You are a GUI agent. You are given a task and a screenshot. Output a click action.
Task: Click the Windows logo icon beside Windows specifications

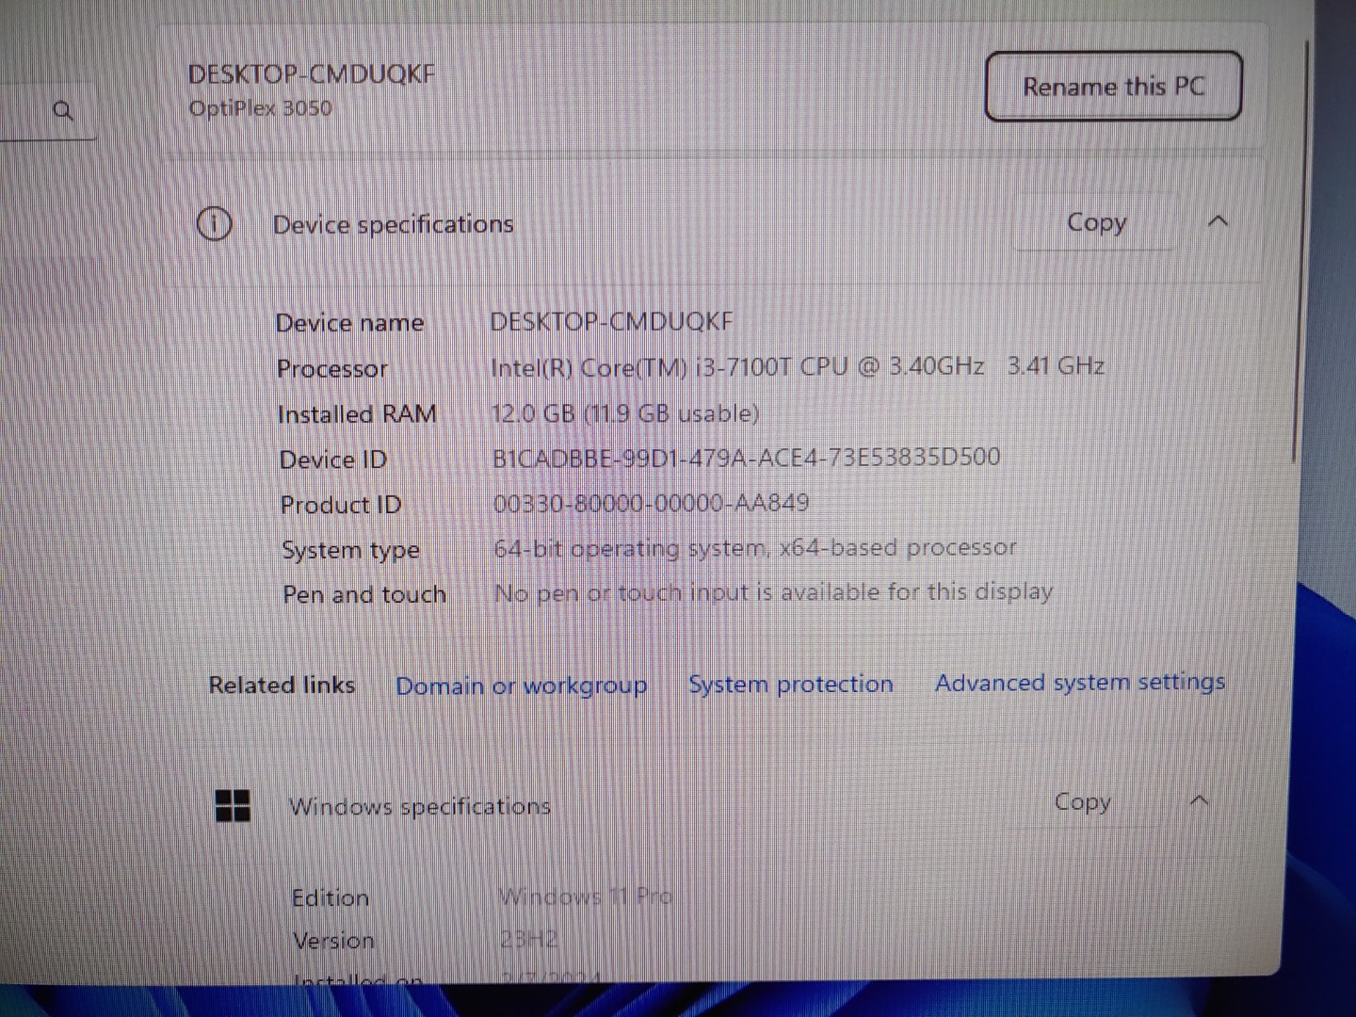pyautogui.click(x=234, y=806)
